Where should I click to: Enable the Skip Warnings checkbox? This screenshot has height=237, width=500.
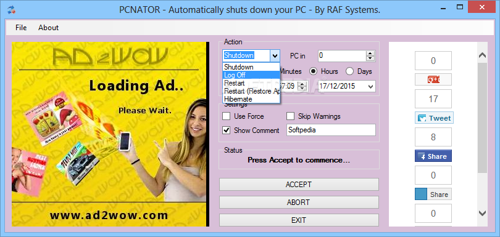pos(290,116)
